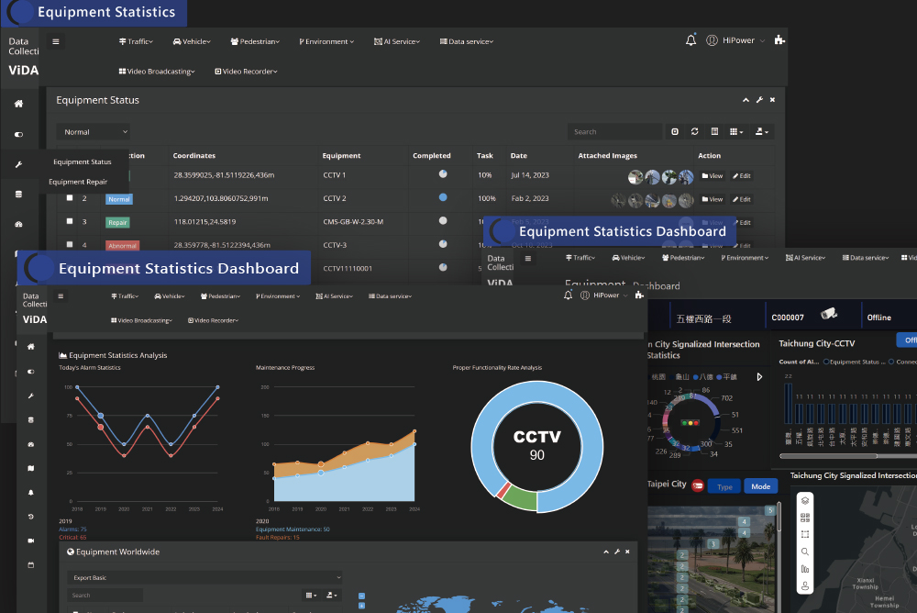Image resolution: width=917 pixels, height=613 pixels.
Task: Click the refresh icon in the Equipment Status toolbar
Action: pyautogui.click(x=695, y=131)
